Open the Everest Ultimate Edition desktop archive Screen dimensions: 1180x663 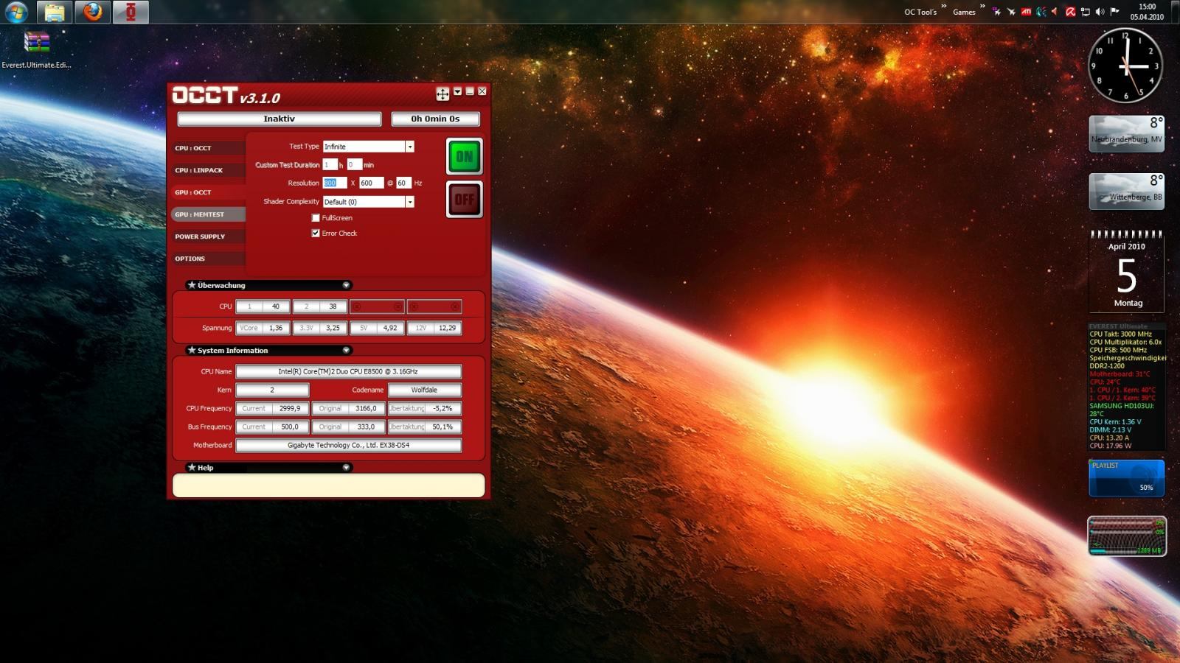[36, 50]
